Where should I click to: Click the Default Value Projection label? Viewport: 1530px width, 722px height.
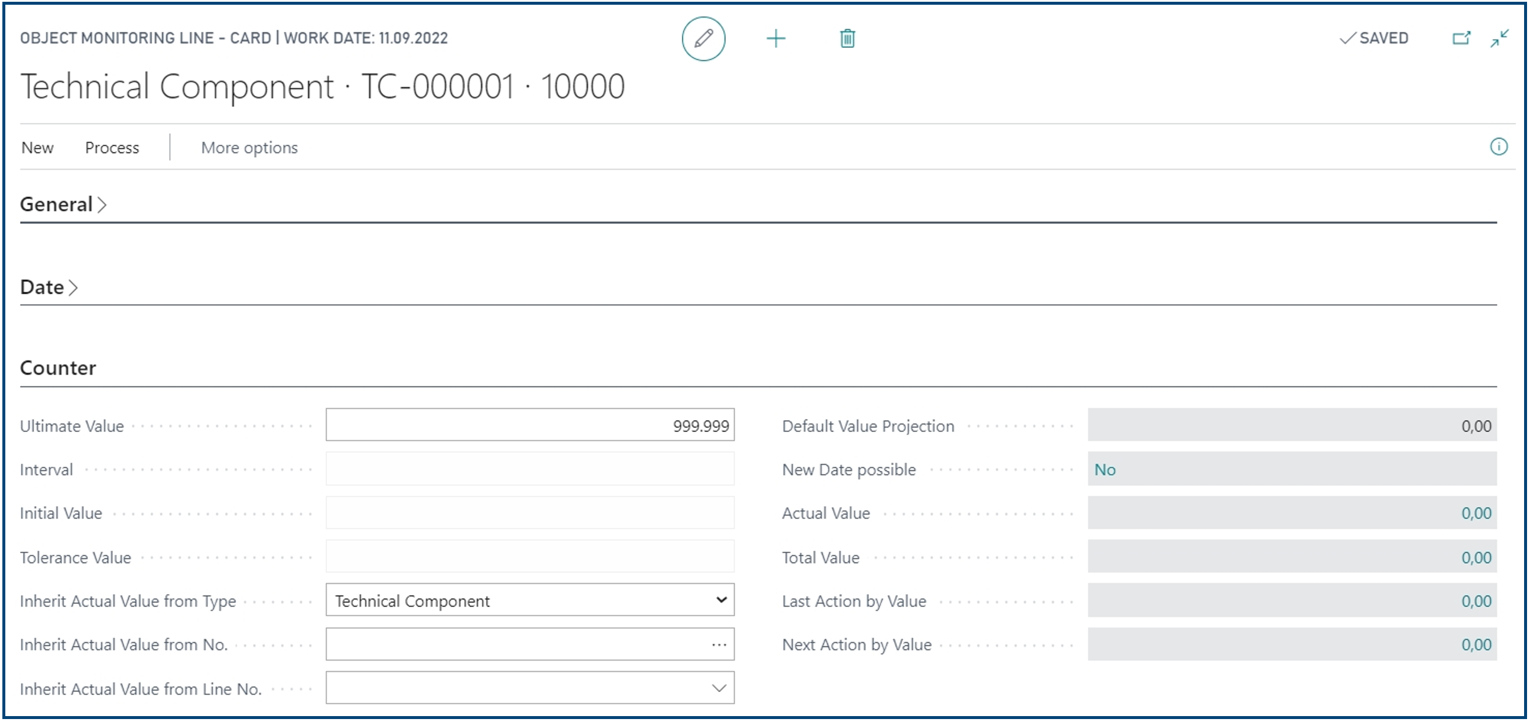[x=868, y=427]
